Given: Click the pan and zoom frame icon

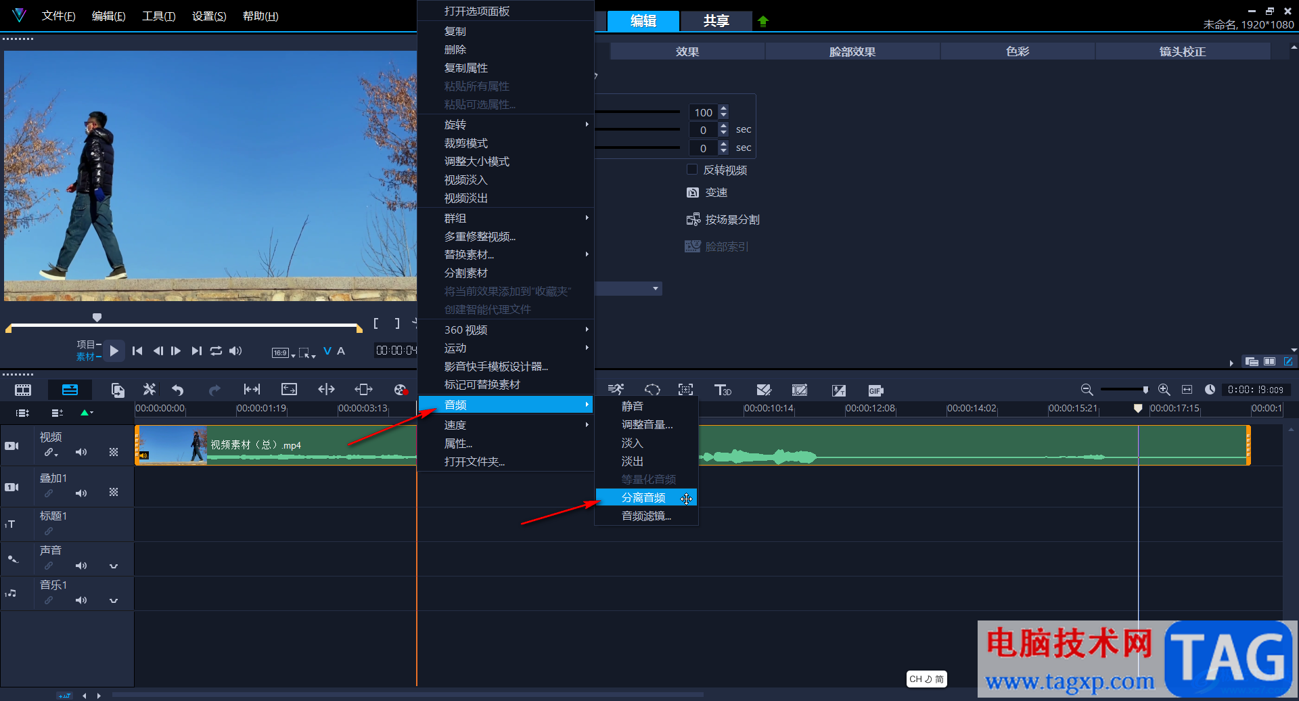Looking at the screenshot, I should coord(686,389).
